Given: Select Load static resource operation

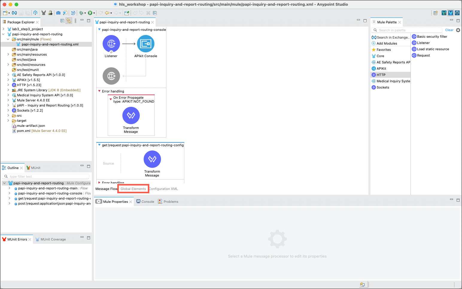Looking at the screenshot, I should click(430, 49).
